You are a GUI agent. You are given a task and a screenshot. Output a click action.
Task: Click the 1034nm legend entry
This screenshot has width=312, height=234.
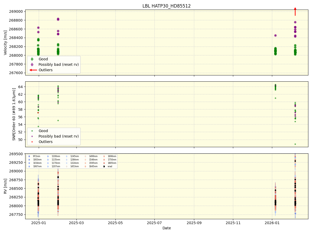(x=35, y=163)
